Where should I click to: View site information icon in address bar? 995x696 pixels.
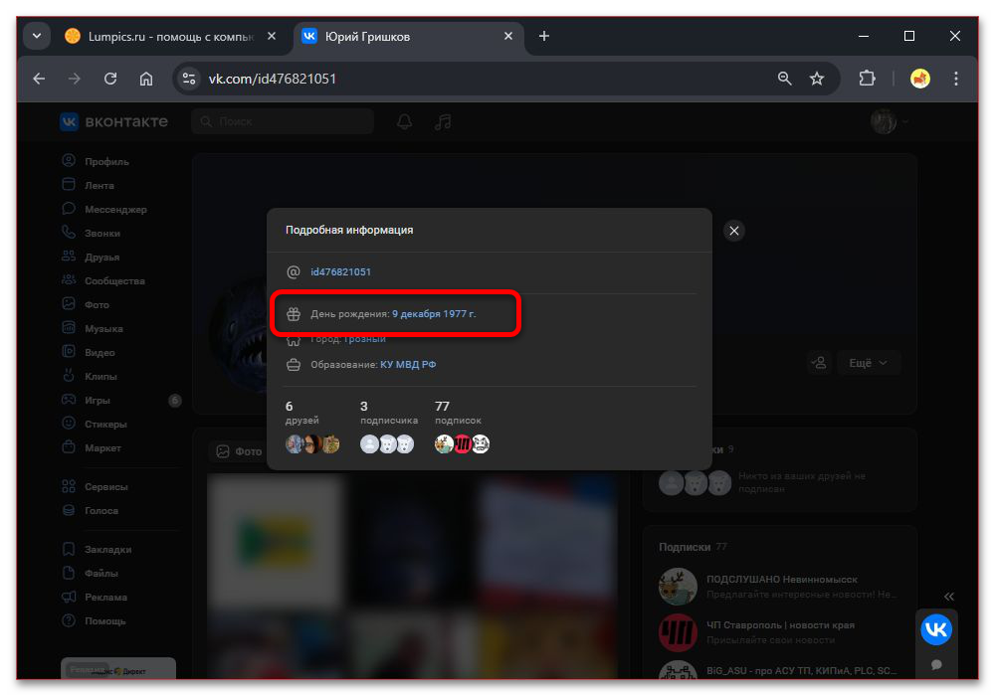188,79
